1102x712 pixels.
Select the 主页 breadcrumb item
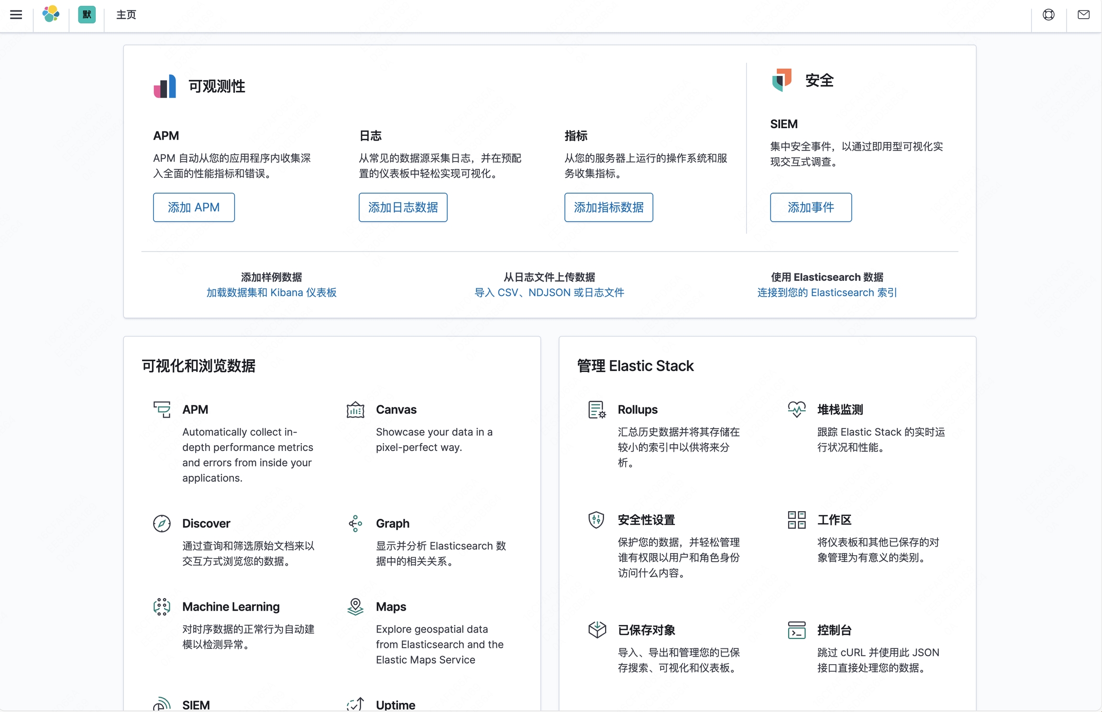(126, 15)
